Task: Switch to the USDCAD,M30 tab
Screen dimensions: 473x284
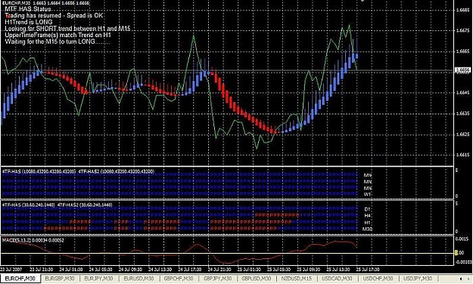Action: [337, 279]
